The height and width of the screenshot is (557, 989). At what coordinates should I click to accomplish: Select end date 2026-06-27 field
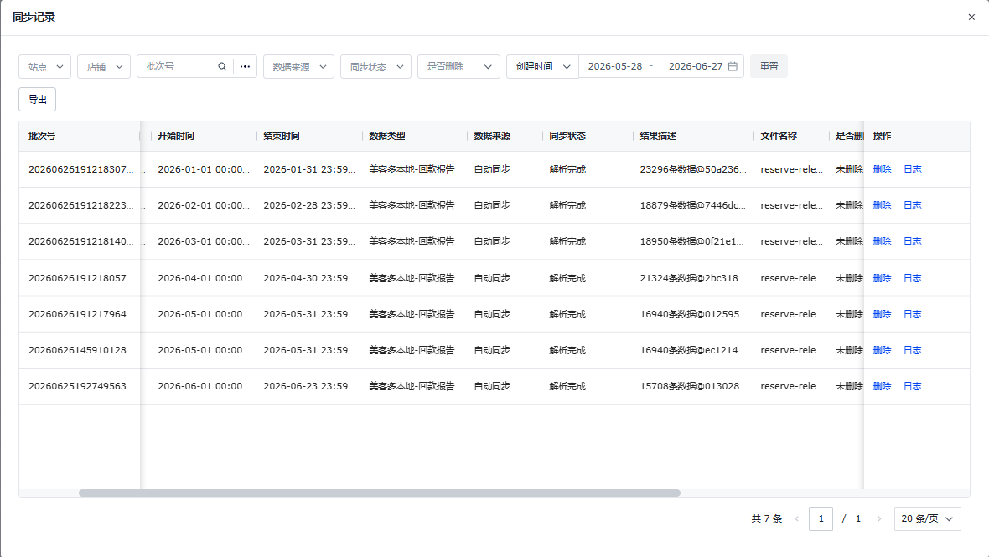695,66
